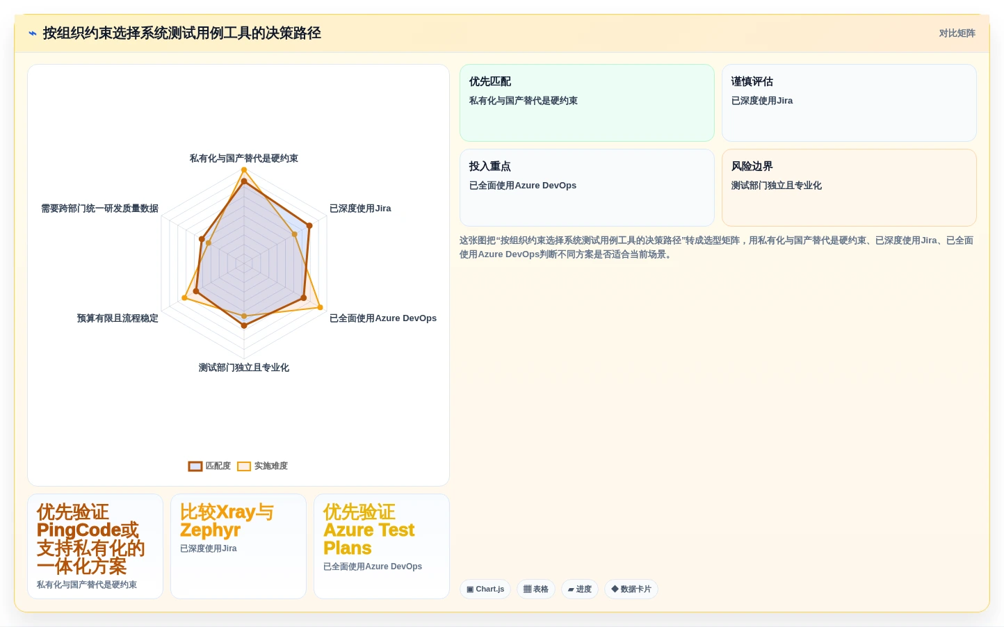The image size is (1004, 627).
Task: Click radar axis label 已全面使用Azure DevOps
Action: [383, 318]
